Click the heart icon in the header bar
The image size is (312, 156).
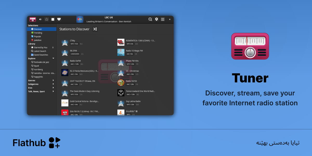59,19
